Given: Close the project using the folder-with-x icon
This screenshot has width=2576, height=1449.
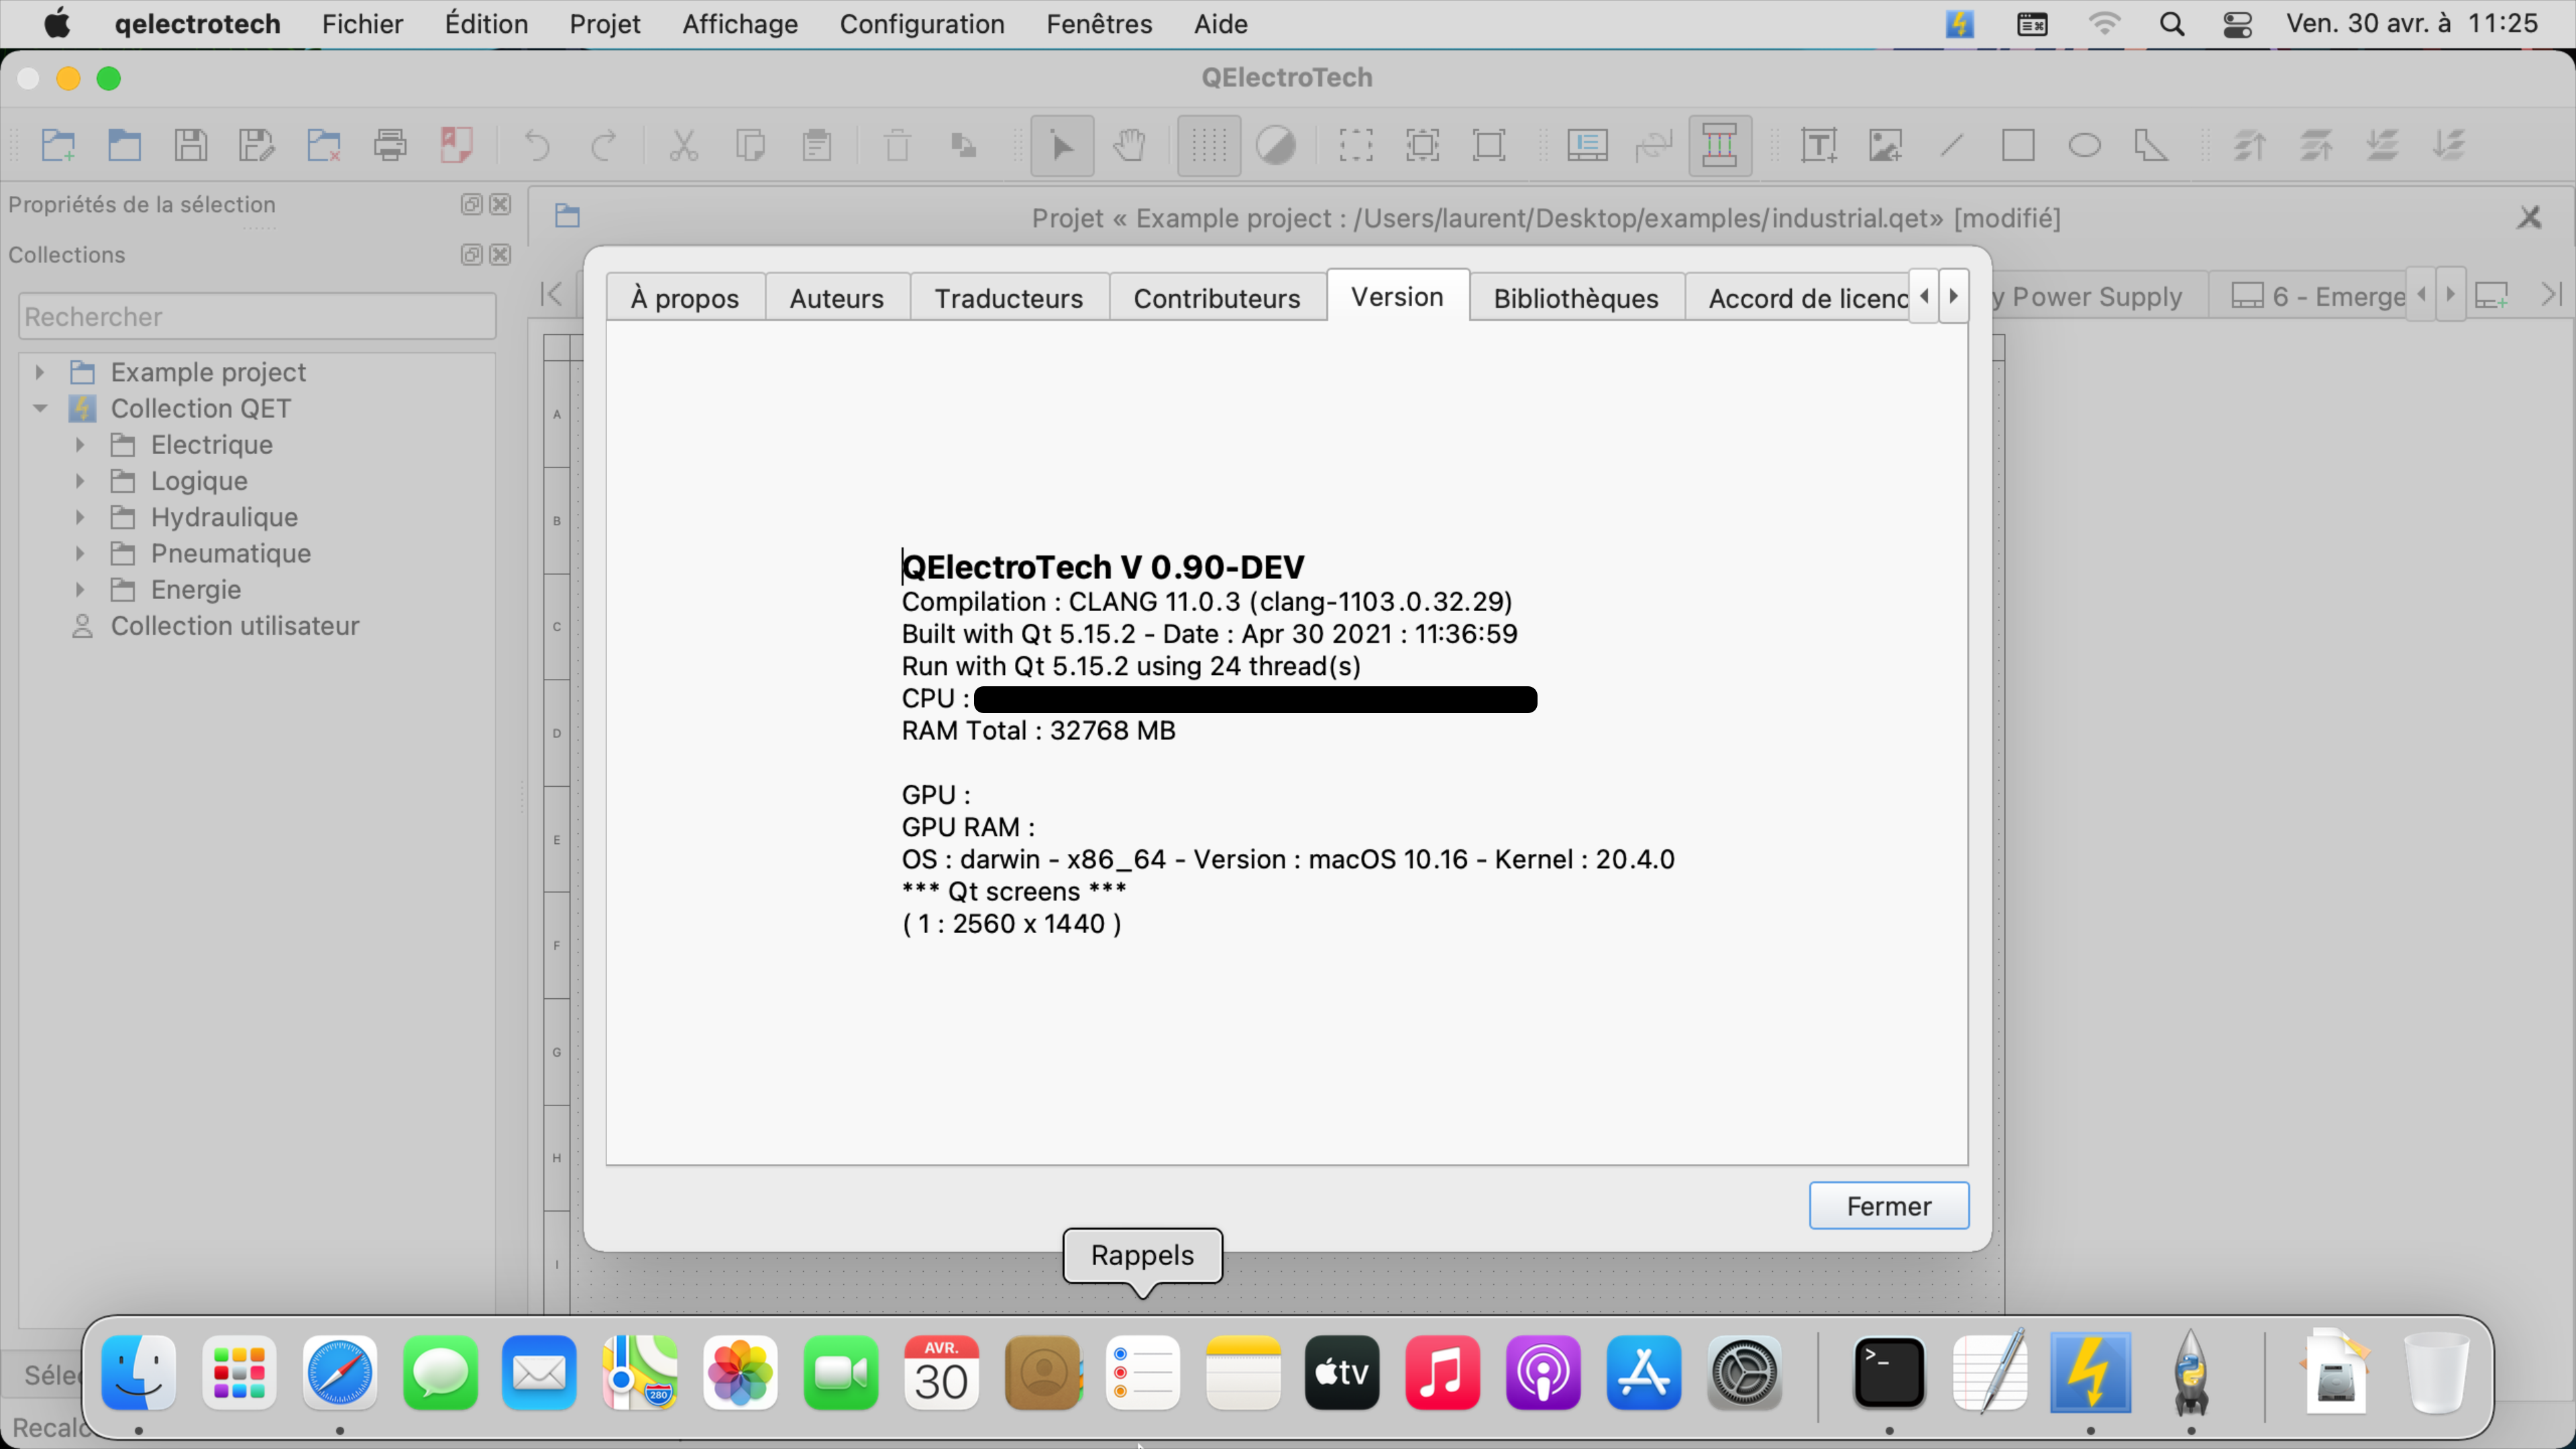Looking at the screenshot, I should pos(324,146).
